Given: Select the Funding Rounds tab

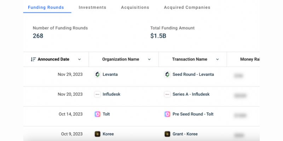Looking at the screenshot, I should (x=46, y=7).
